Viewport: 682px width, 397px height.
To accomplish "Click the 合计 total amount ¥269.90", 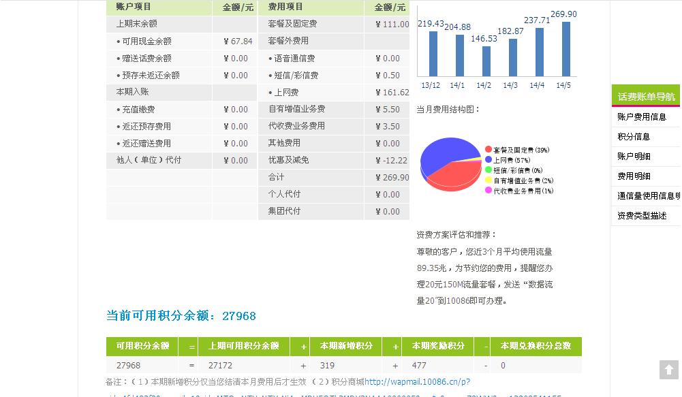I will point(392,178).
